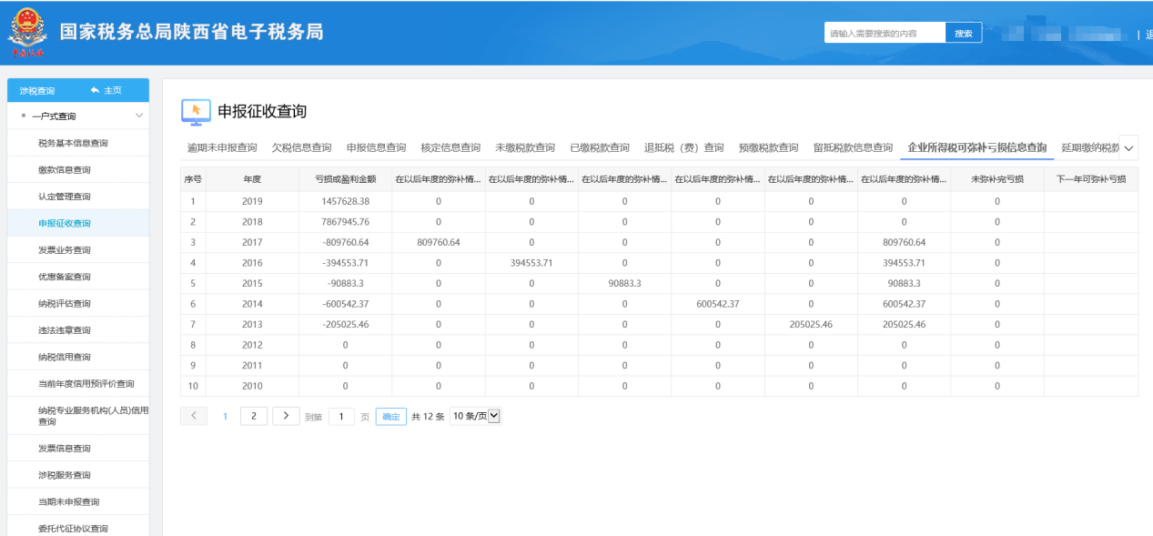Viewport: 1153px width, 536px height.
Task: Focus the top search input box
Action: point(884,34)
